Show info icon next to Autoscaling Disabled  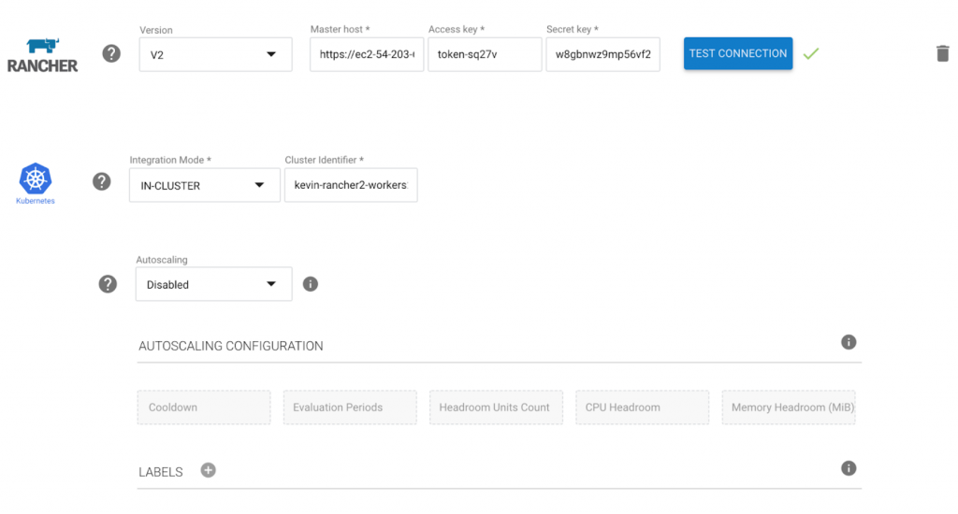tap(311, 284)
